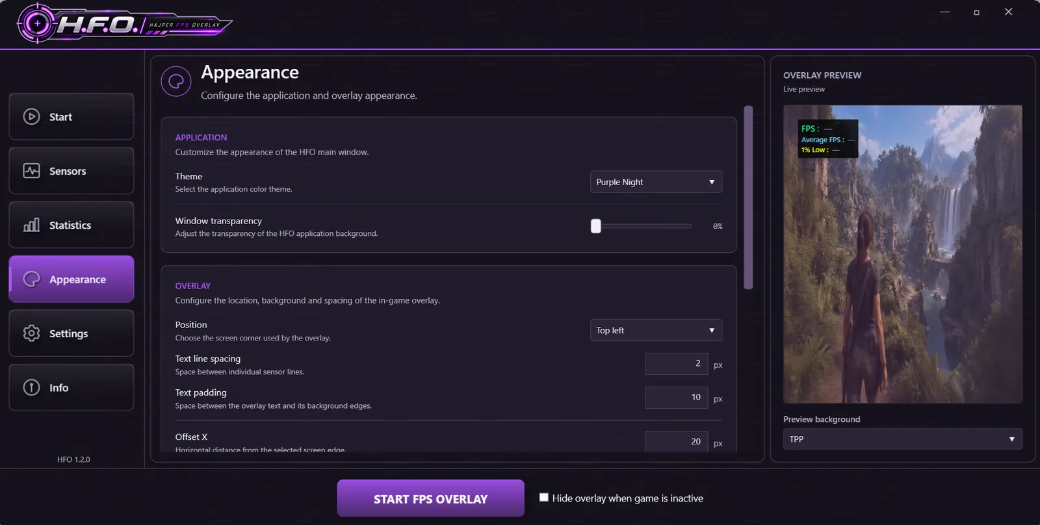Click the Appearance palette icon in sidebar
This screenshot has height=525, width=1040.
click(31, 279)
